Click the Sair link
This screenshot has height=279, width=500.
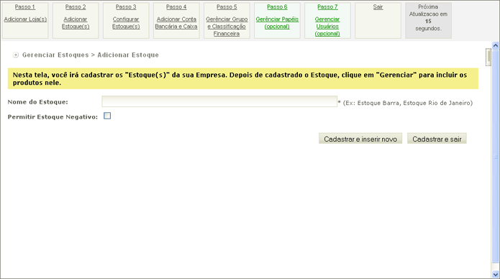[378, 7]
